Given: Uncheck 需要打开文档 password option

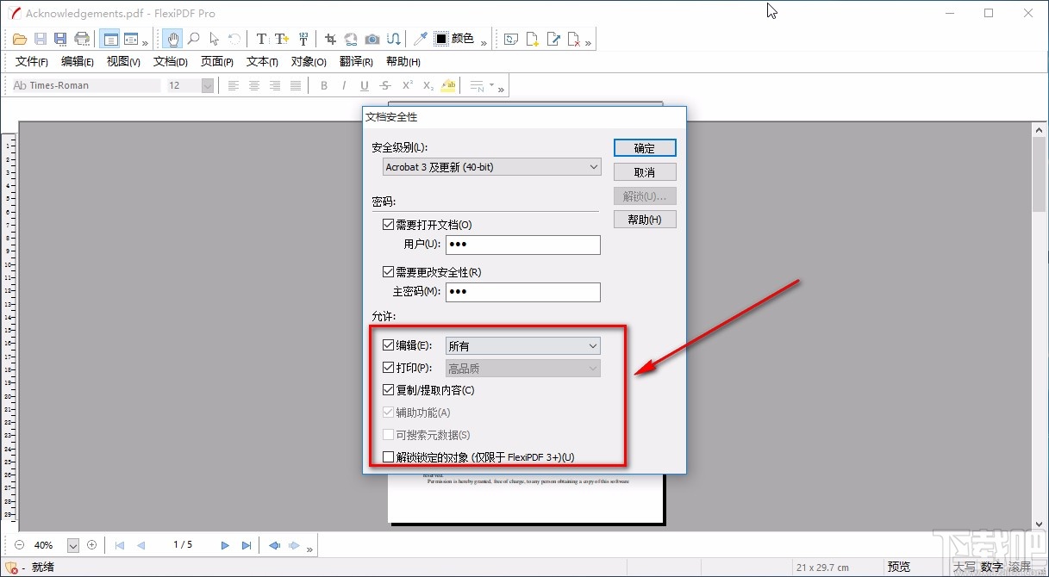Looking at the screenshot, I should (x=388, y=224).
